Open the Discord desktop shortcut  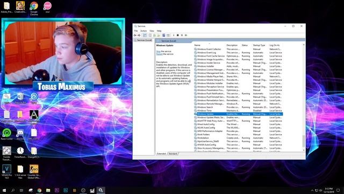[20, 135]
